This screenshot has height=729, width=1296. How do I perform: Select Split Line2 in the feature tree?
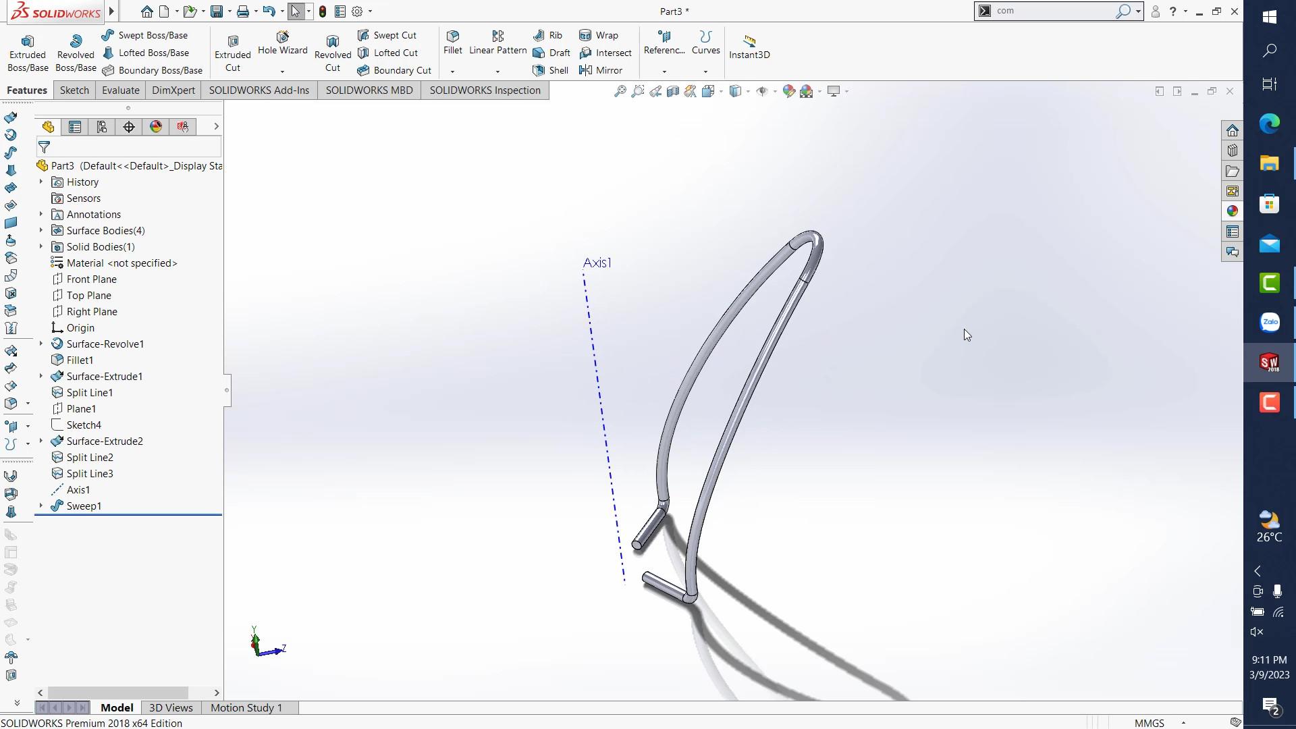click(x=90, y=458)
